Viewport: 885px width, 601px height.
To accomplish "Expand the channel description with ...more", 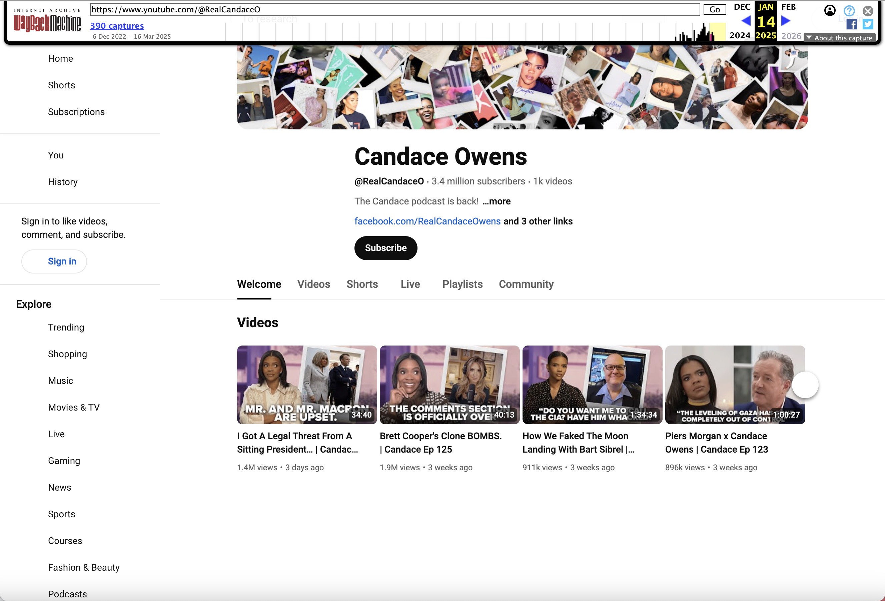I will click(496, 201).
